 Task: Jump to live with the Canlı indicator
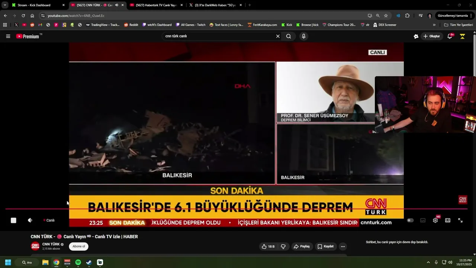[x=49, y=220]
